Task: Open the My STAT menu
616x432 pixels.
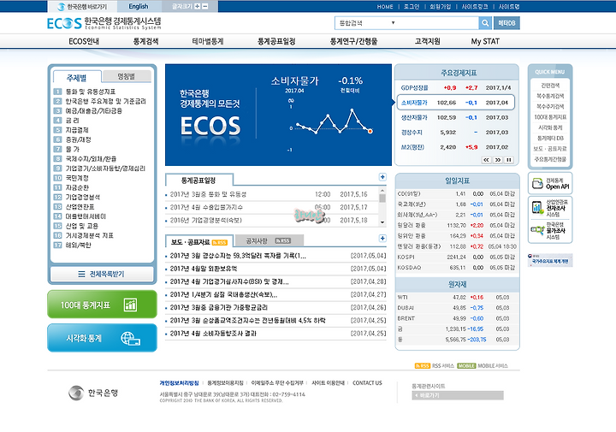Action: 485,42
